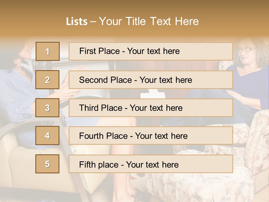Select the Fifth place text box
The width and height of the screenshot is (269, 202).
click(x=151, y=164)
